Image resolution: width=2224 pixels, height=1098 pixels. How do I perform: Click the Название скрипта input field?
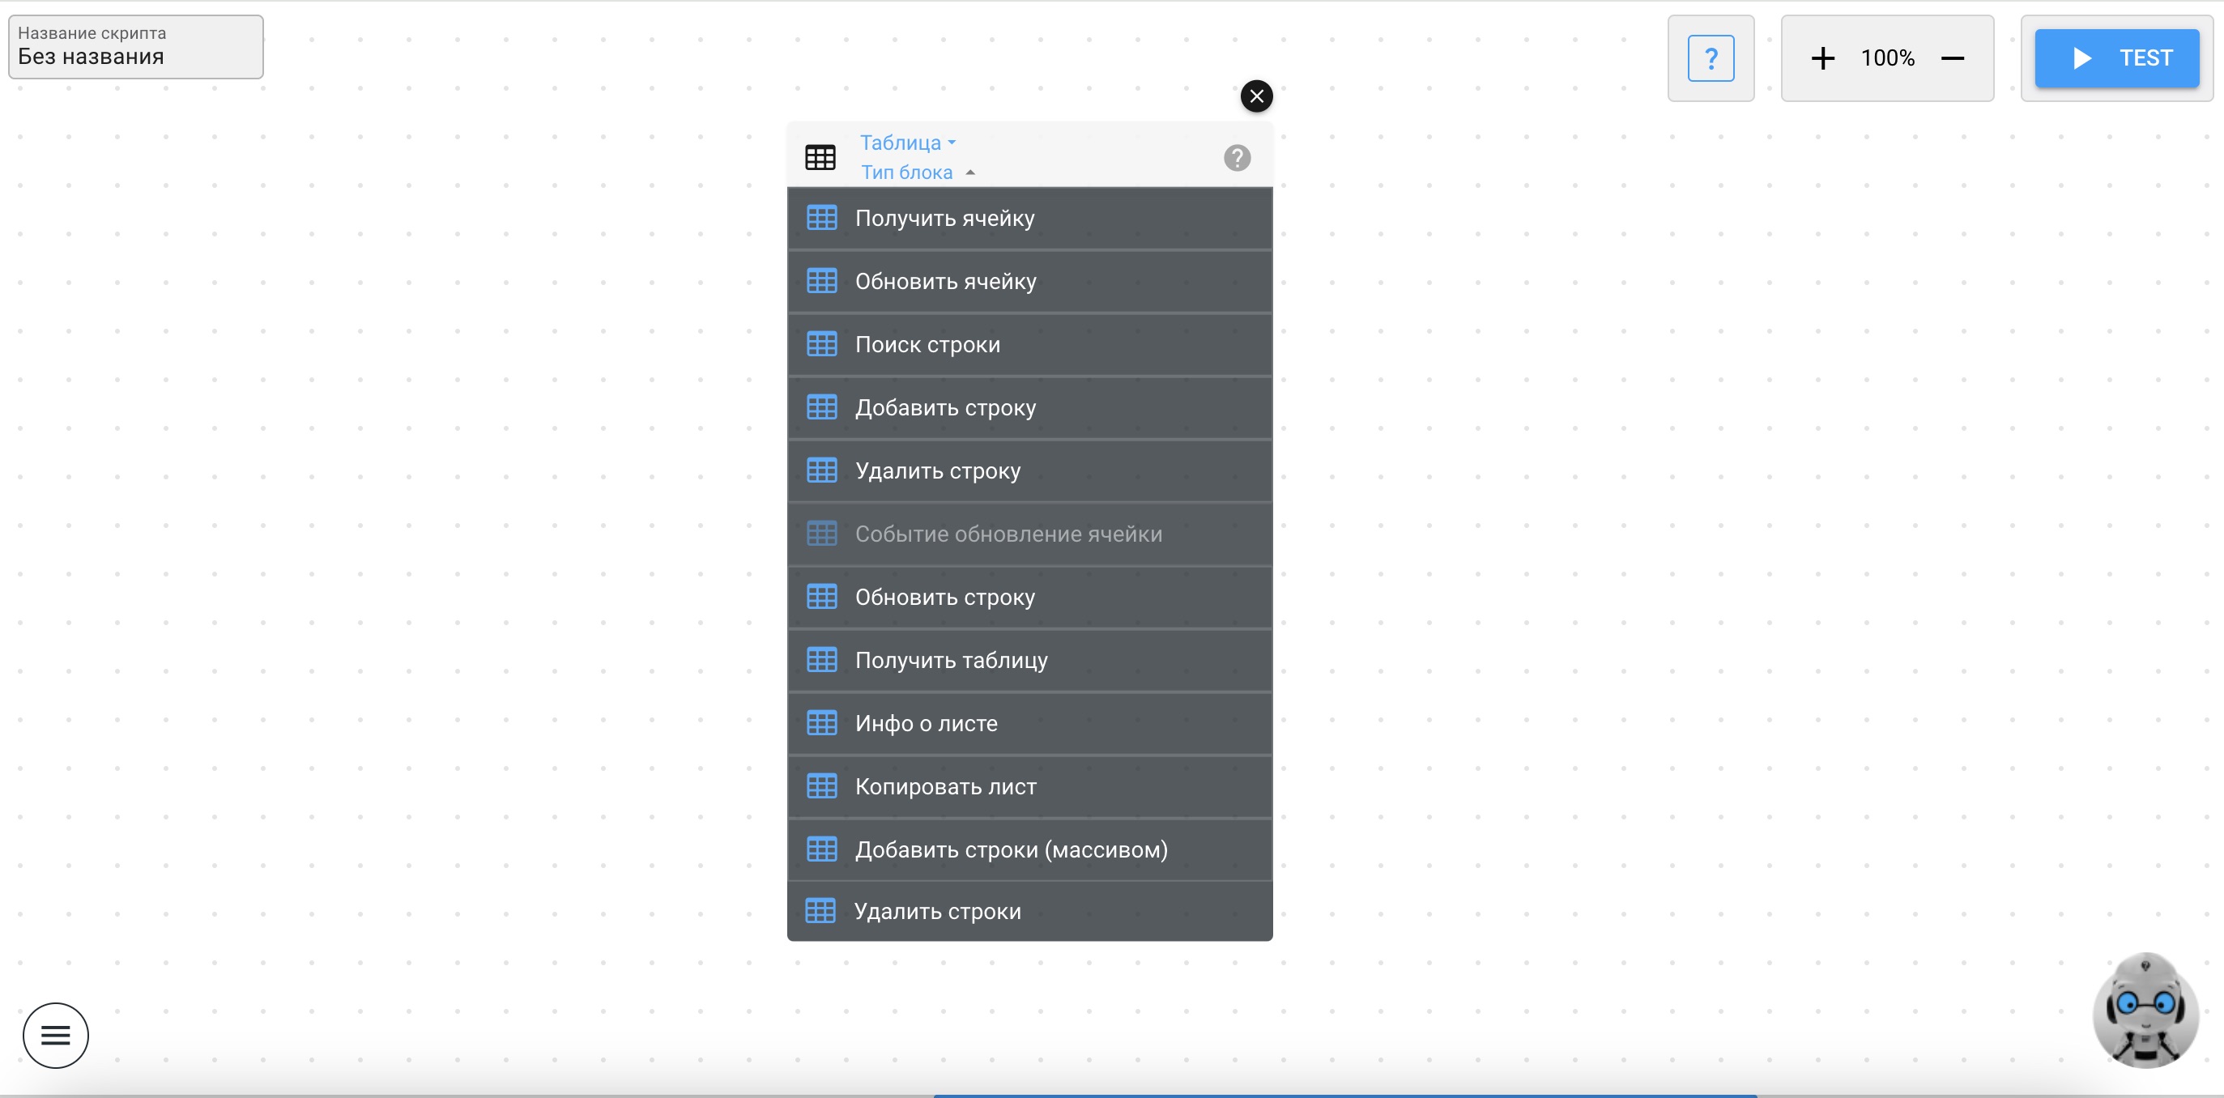135,47
